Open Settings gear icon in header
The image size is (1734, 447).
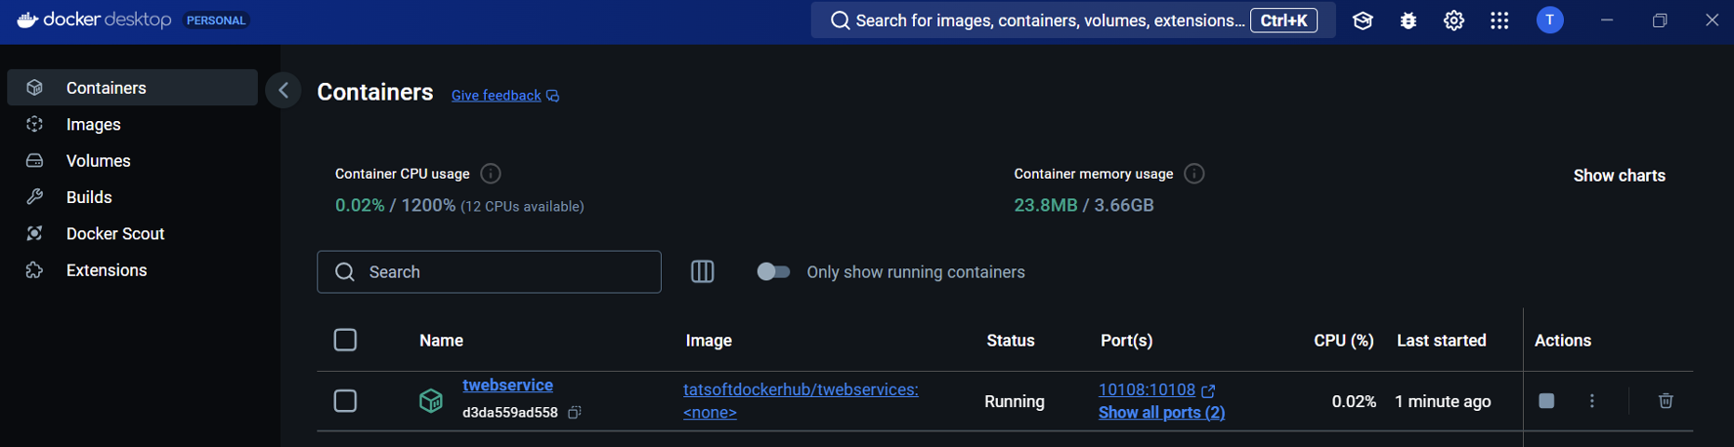1454,20
